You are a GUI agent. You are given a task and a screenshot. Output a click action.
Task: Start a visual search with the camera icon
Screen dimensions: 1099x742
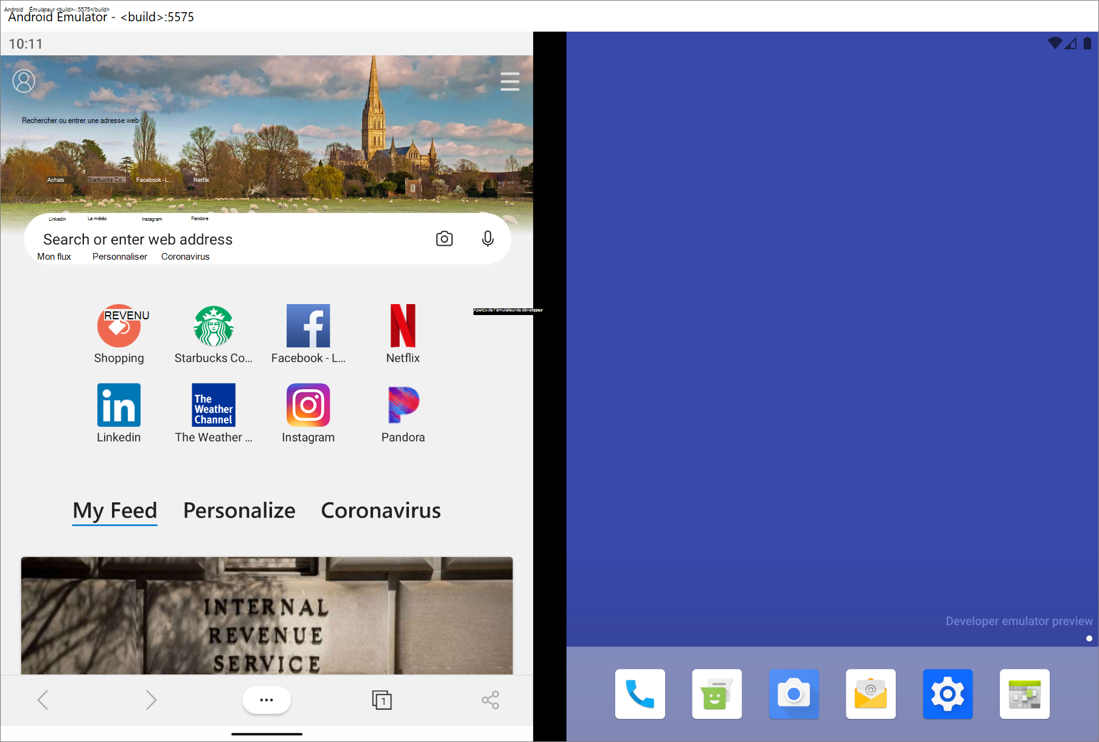[x=444, y=238]
